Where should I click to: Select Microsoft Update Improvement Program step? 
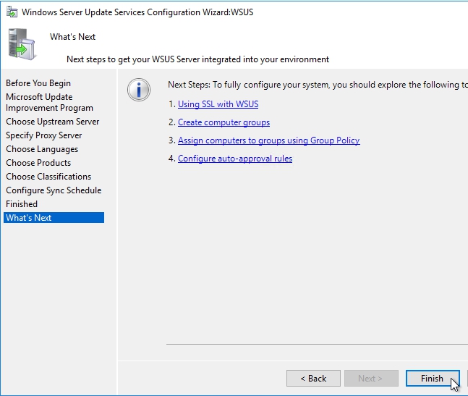pos(49,102)
